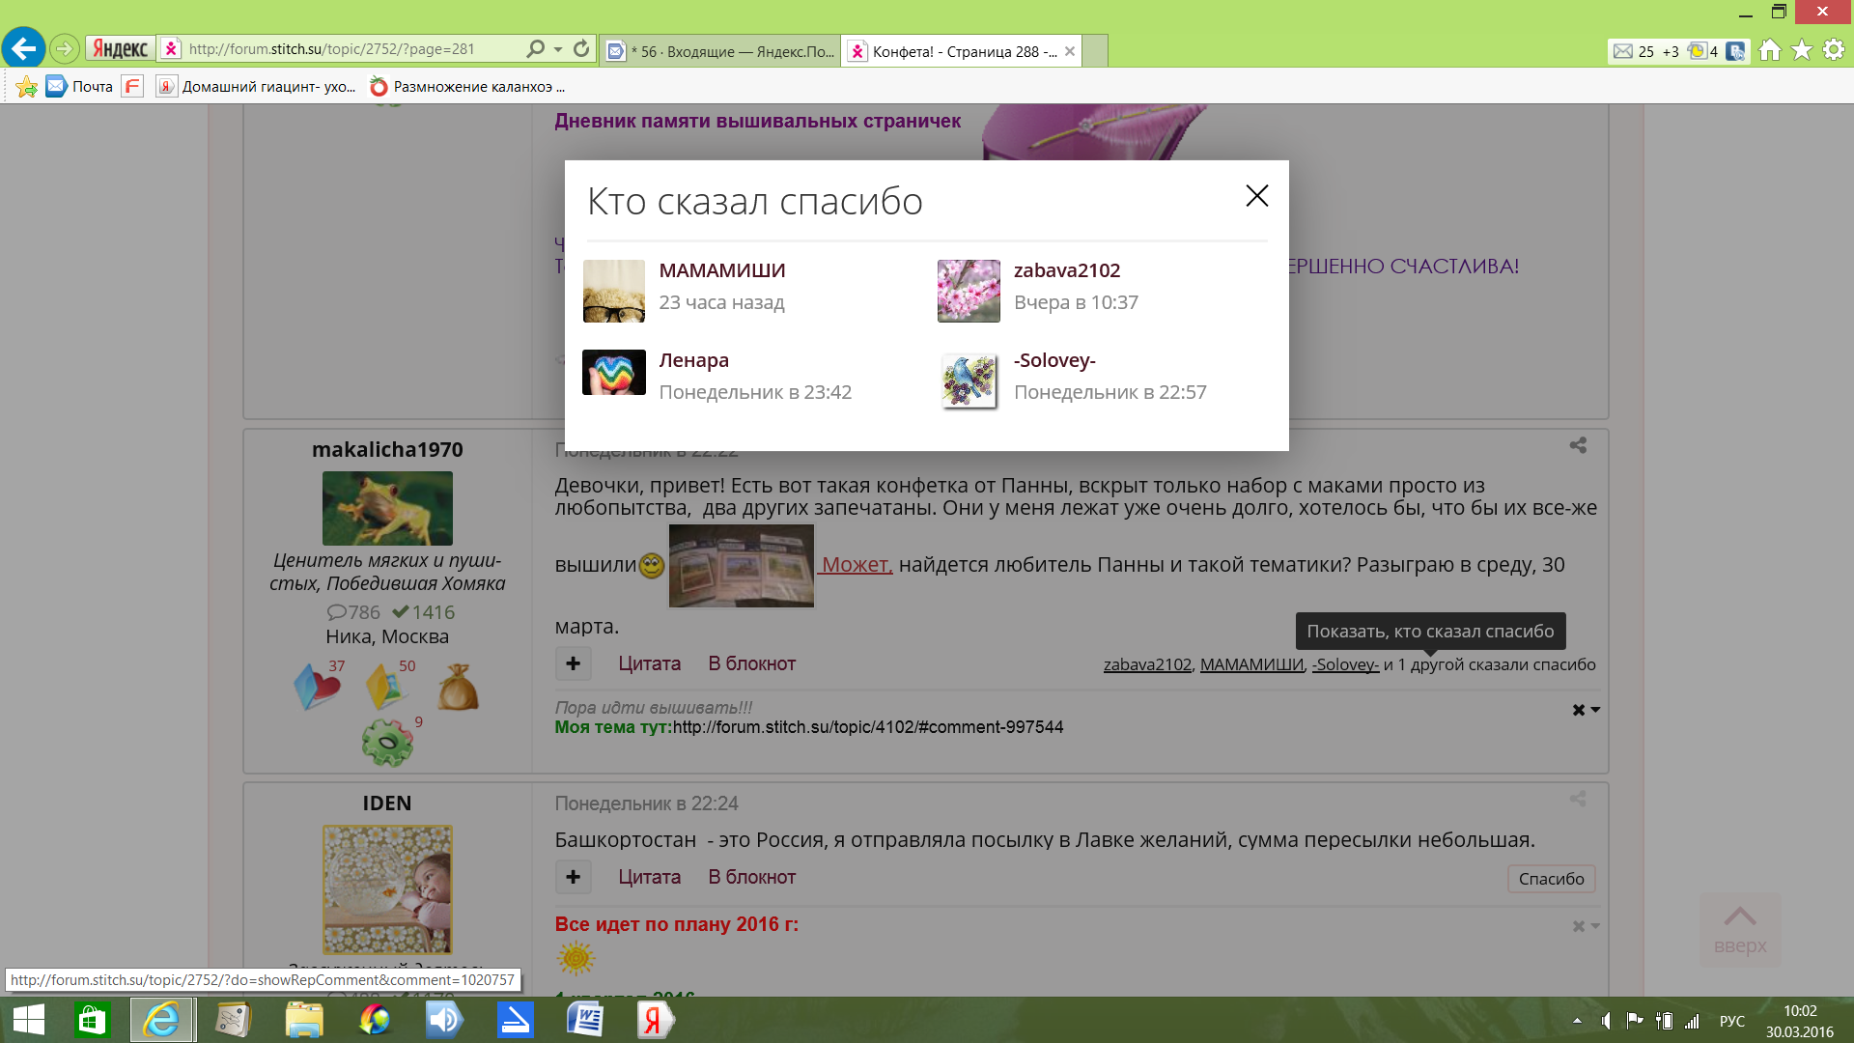Switch to Яндекс.Почта inbox tab
Image resolution: width=1854 pixels, height=1043 pixels.
point(719,51)
